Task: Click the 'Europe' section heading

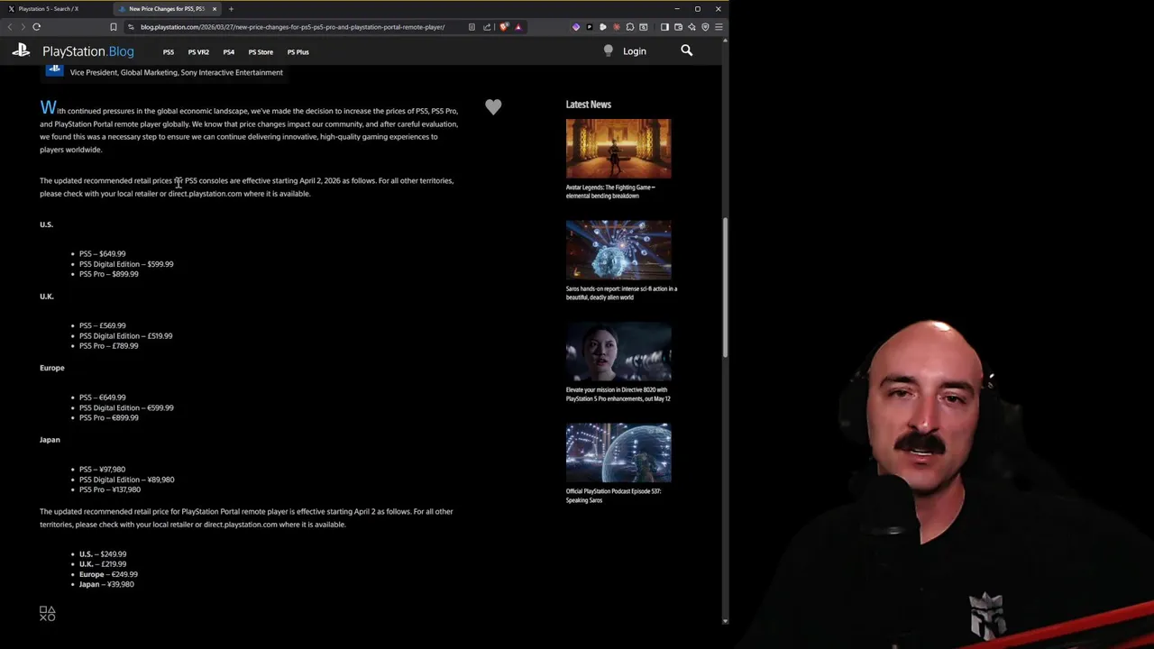Action: pyautogui.click(x=52, y=368)
